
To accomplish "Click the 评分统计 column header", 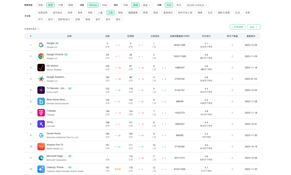I will click(206, 36).
